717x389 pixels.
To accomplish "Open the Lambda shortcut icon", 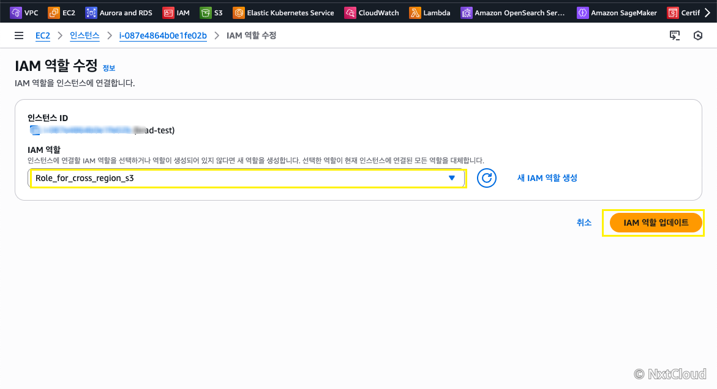I will tap(415, 13).
